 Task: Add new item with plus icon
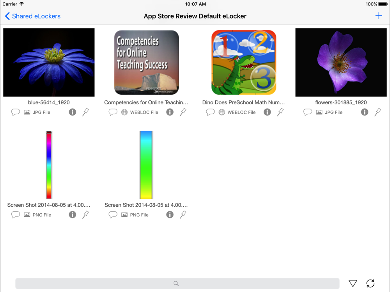click(x=379, y=16)
